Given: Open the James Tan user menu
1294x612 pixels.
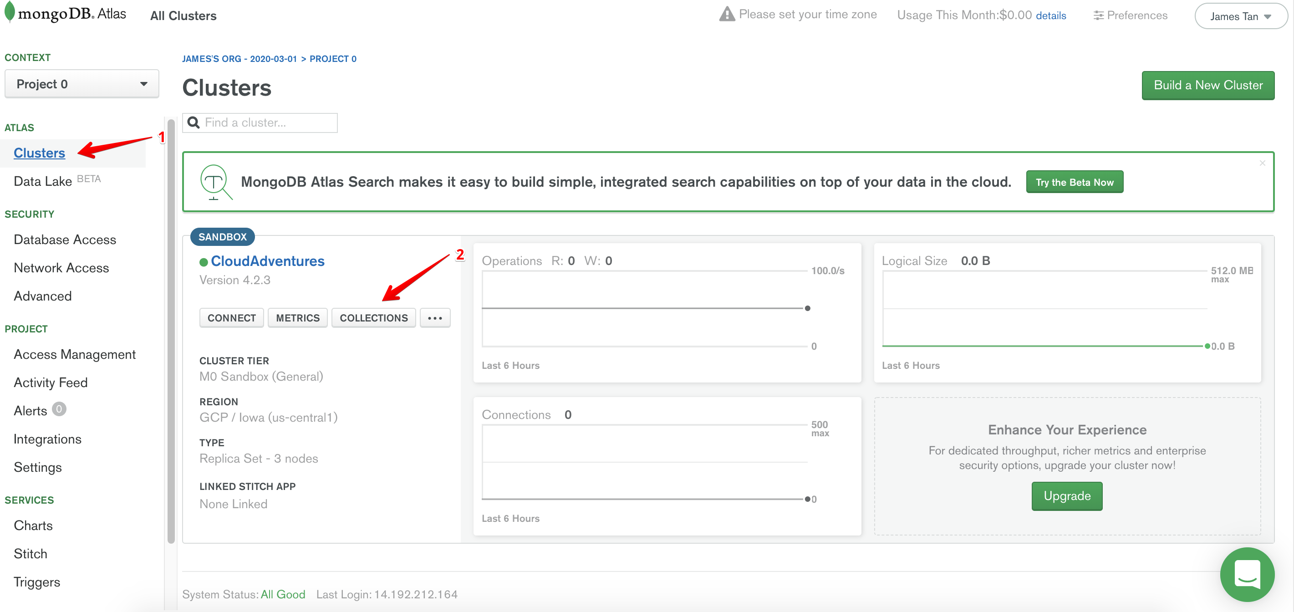Looking at the screenshot, I should [x=1240, y=16].
